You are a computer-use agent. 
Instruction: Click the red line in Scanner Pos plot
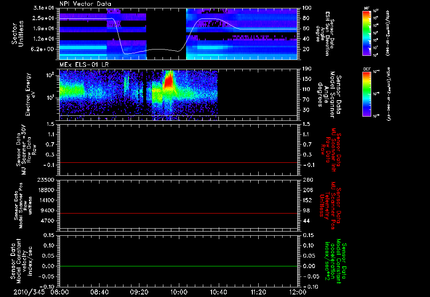178,213
